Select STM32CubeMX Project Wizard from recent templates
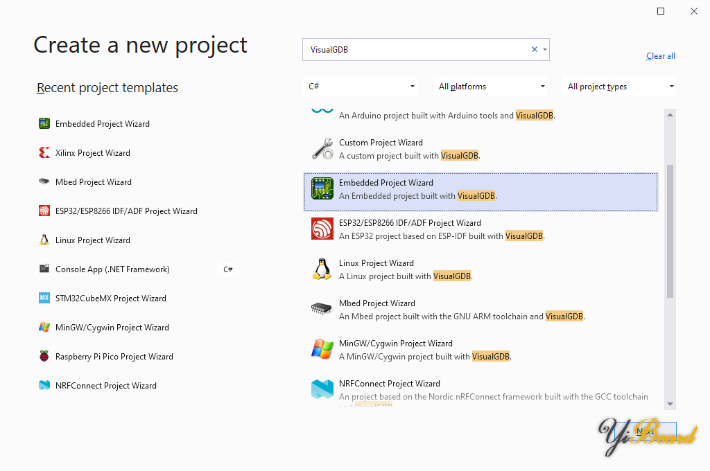Screen dimensions: 710x471 [x=110, y=299]
